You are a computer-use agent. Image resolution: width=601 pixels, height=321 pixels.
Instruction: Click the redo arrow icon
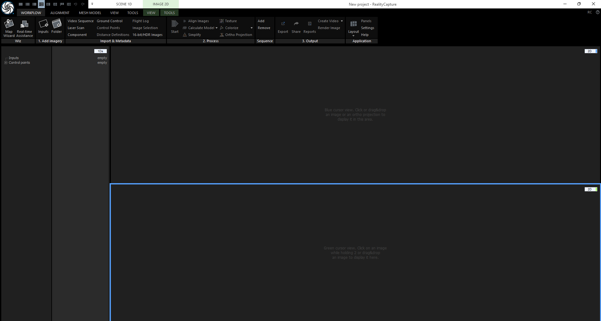click(83, 4)
